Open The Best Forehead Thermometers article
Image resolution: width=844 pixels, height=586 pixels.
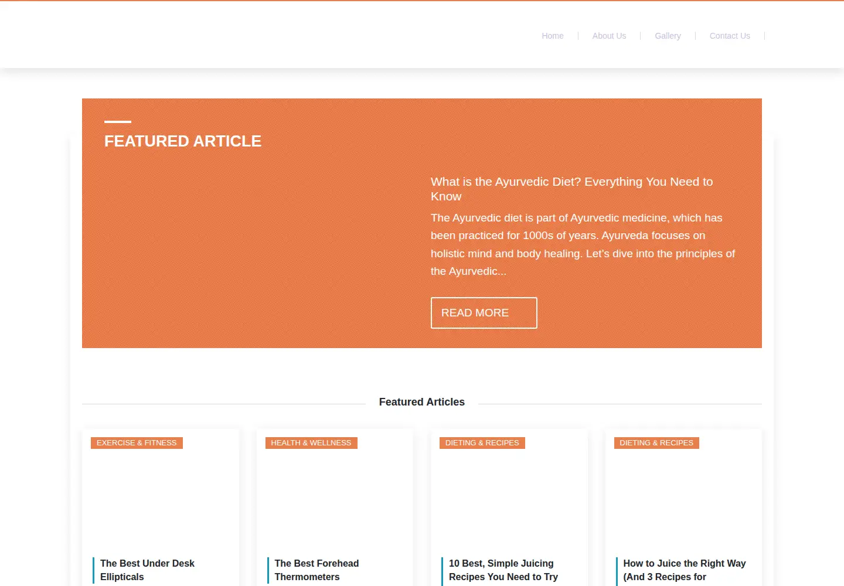tap(316, 570)
